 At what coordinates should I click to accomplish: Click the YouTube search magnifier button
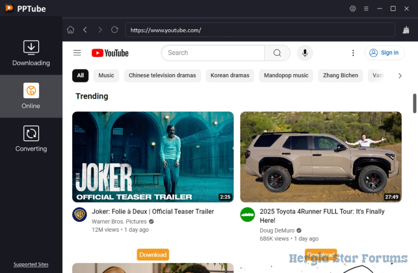coord(277,53)
